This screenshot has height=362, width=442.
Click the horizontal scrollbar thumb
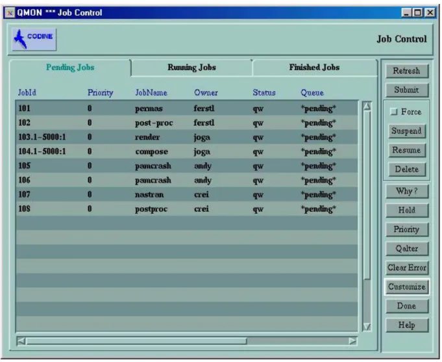point(137,341)
